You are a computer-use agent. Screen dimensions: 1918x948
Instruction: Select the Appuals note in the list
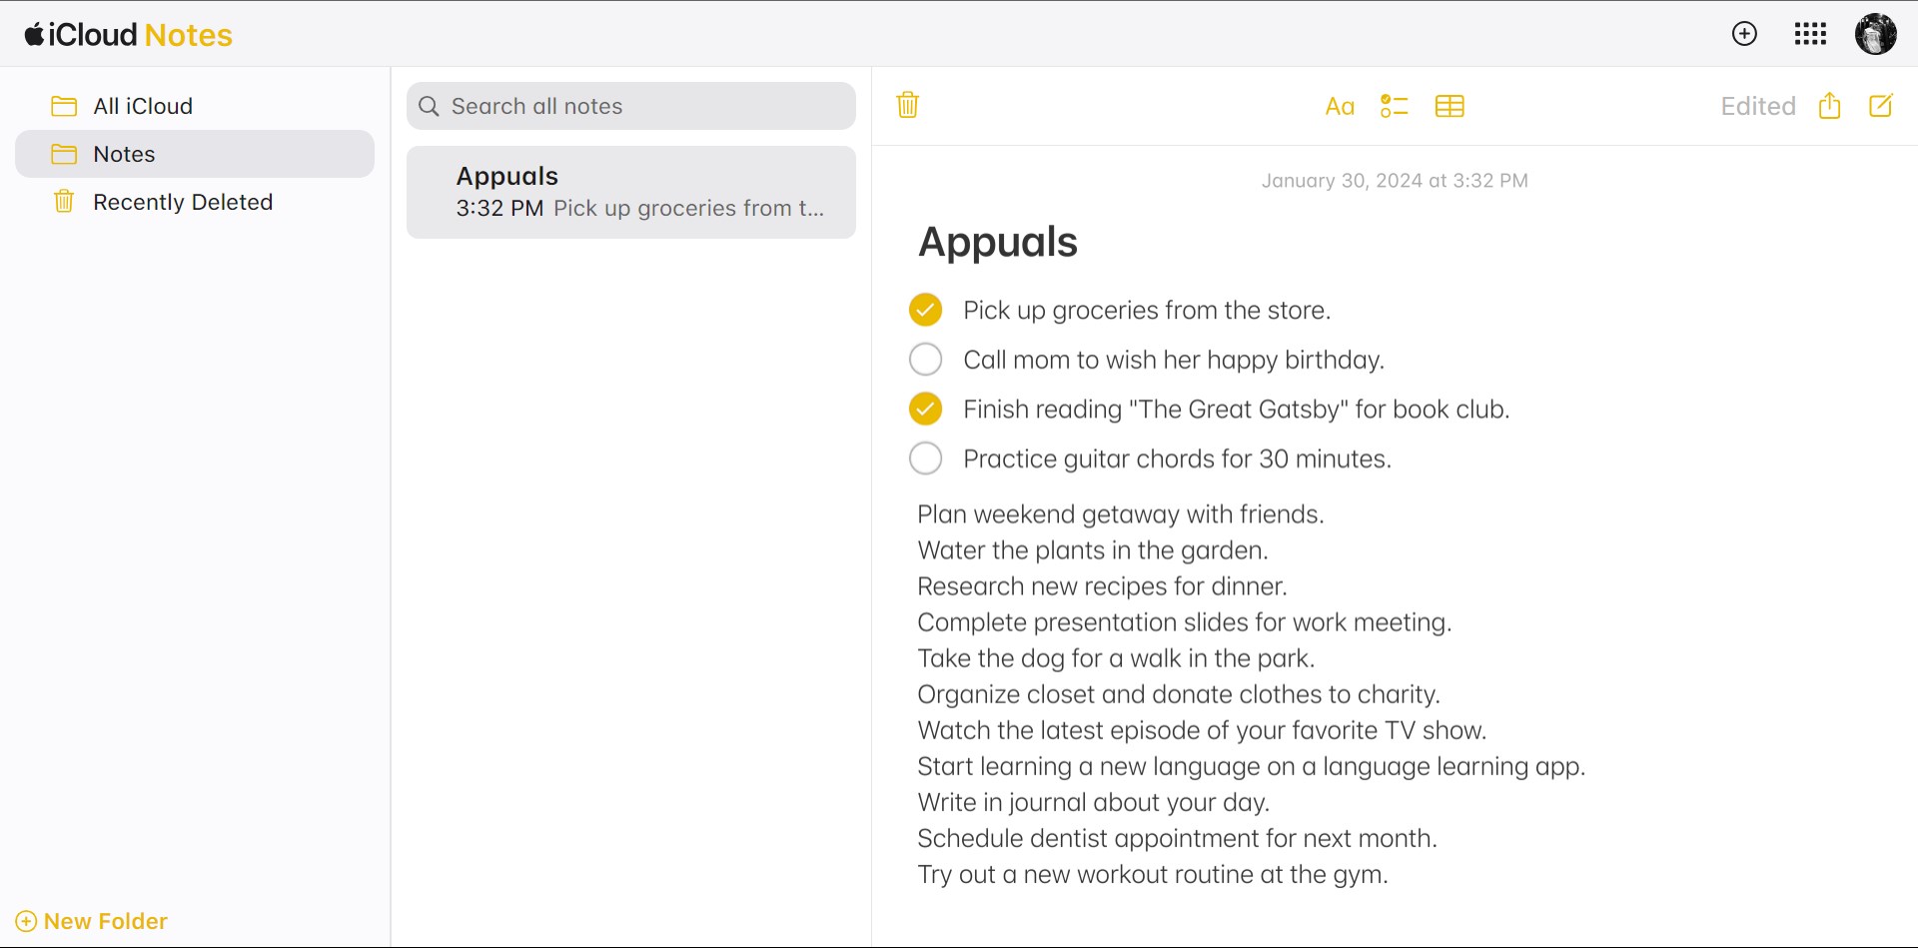coord(630,192)
